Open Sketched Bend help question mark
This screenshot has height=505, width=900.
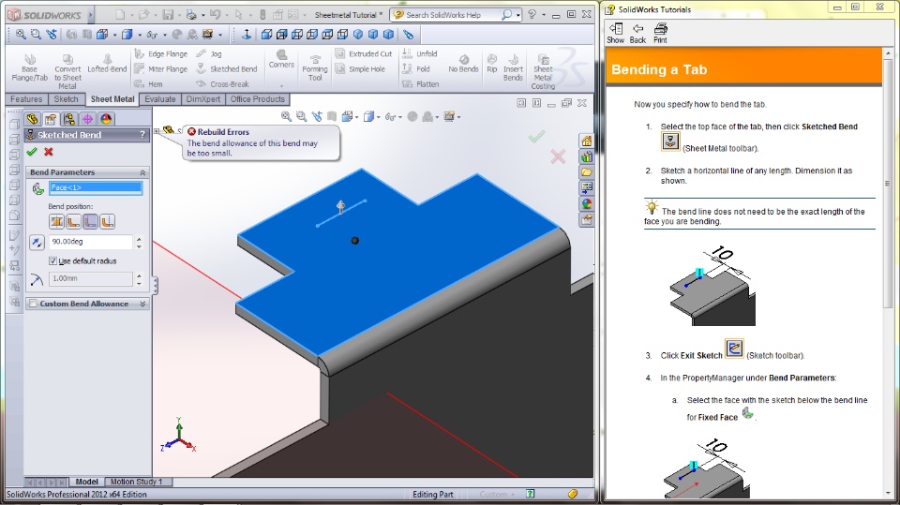[x=142, y=135]
